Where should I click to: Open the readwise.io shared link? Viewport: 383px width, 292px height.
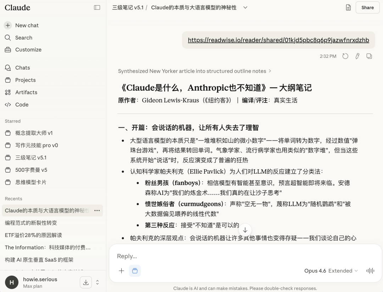click(278, 40)
